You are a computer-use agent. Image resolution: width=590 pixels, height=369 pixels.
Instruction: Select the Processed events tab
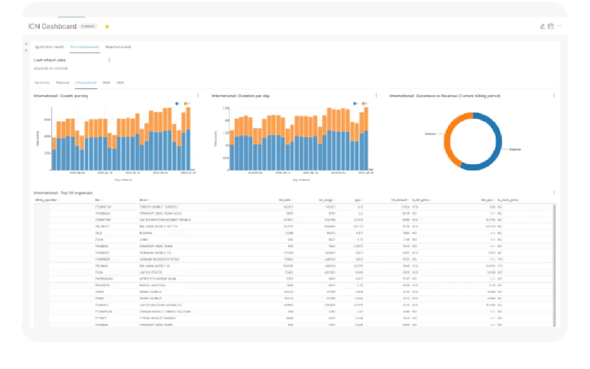click(85, 47)
